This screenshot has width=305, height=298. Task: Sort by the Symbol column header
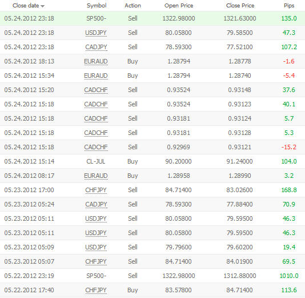97,6
